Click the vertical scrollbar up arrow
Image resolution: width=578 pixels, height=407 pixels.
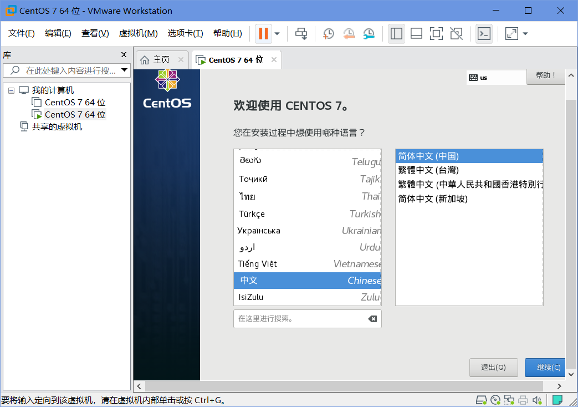(571, 75)
